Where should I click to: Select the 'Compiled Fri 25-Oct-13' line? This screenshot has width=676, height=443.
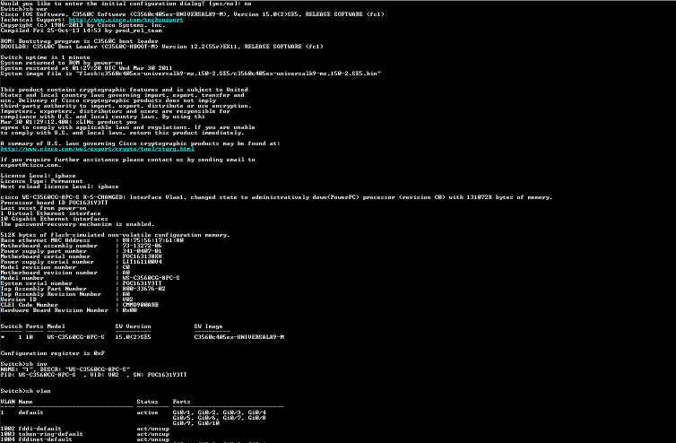pyautogui.click(x=82, y=30)
